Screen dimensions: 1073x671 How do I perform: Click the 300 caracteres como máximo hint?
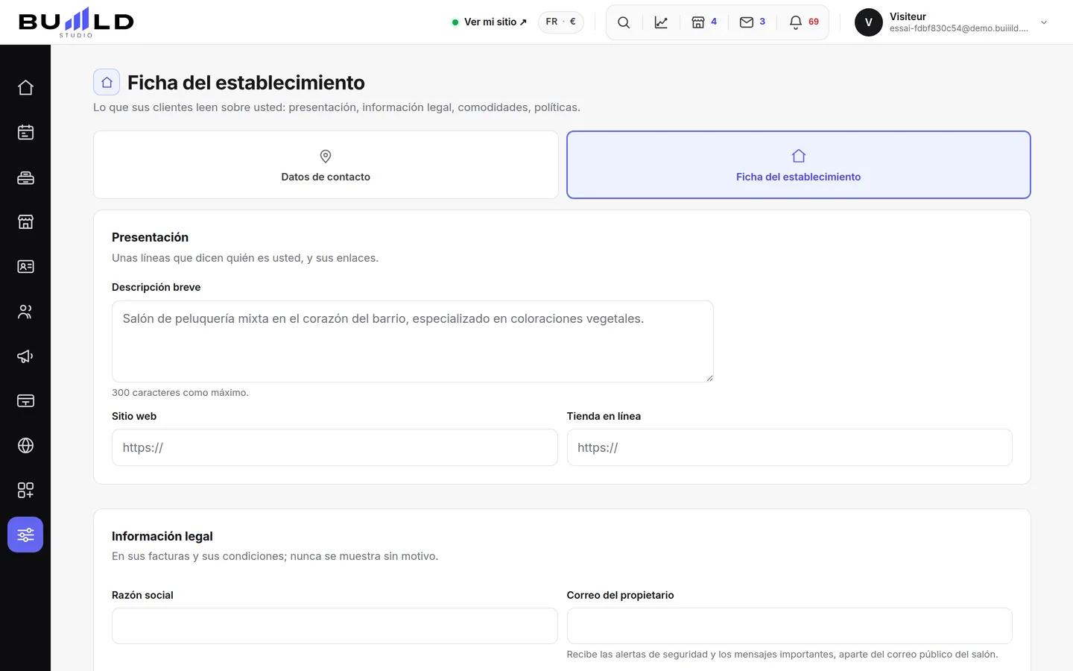pos(180,392)
